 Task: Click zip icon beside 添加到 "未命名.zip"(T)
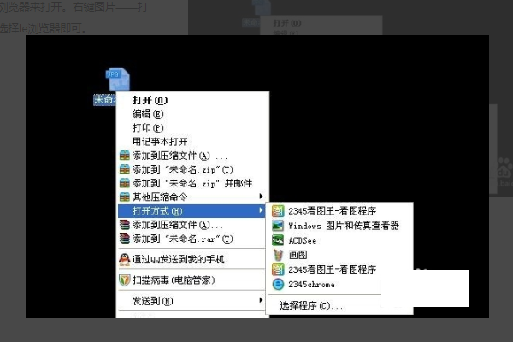124,169
